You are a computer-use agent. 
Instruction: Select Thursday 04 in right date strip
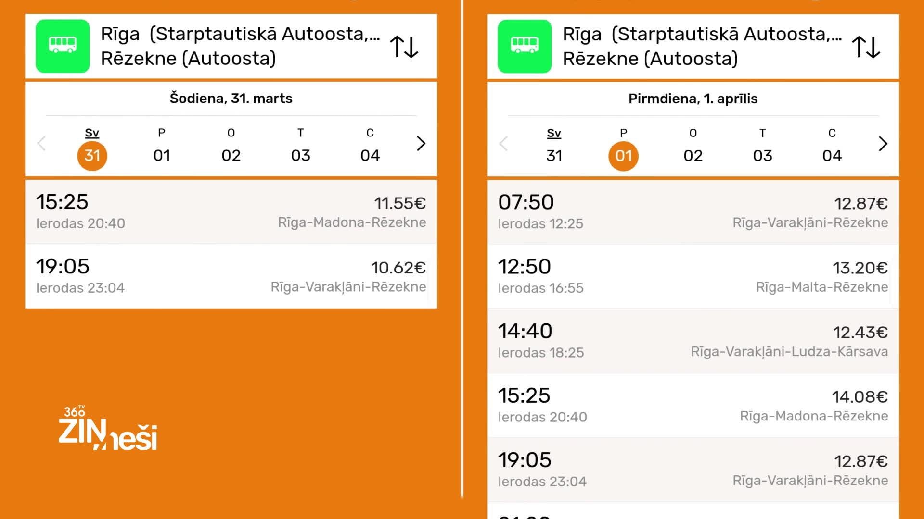tap(832, 155)
